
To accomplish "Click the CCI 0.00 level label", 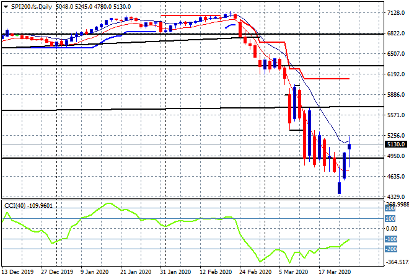I will (x=392, y=229).
